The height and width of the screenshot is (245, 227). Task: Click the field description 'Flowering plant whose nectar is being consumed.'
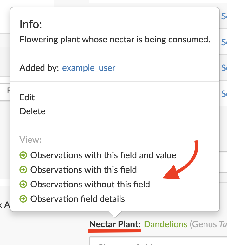[x=115, y=39]
